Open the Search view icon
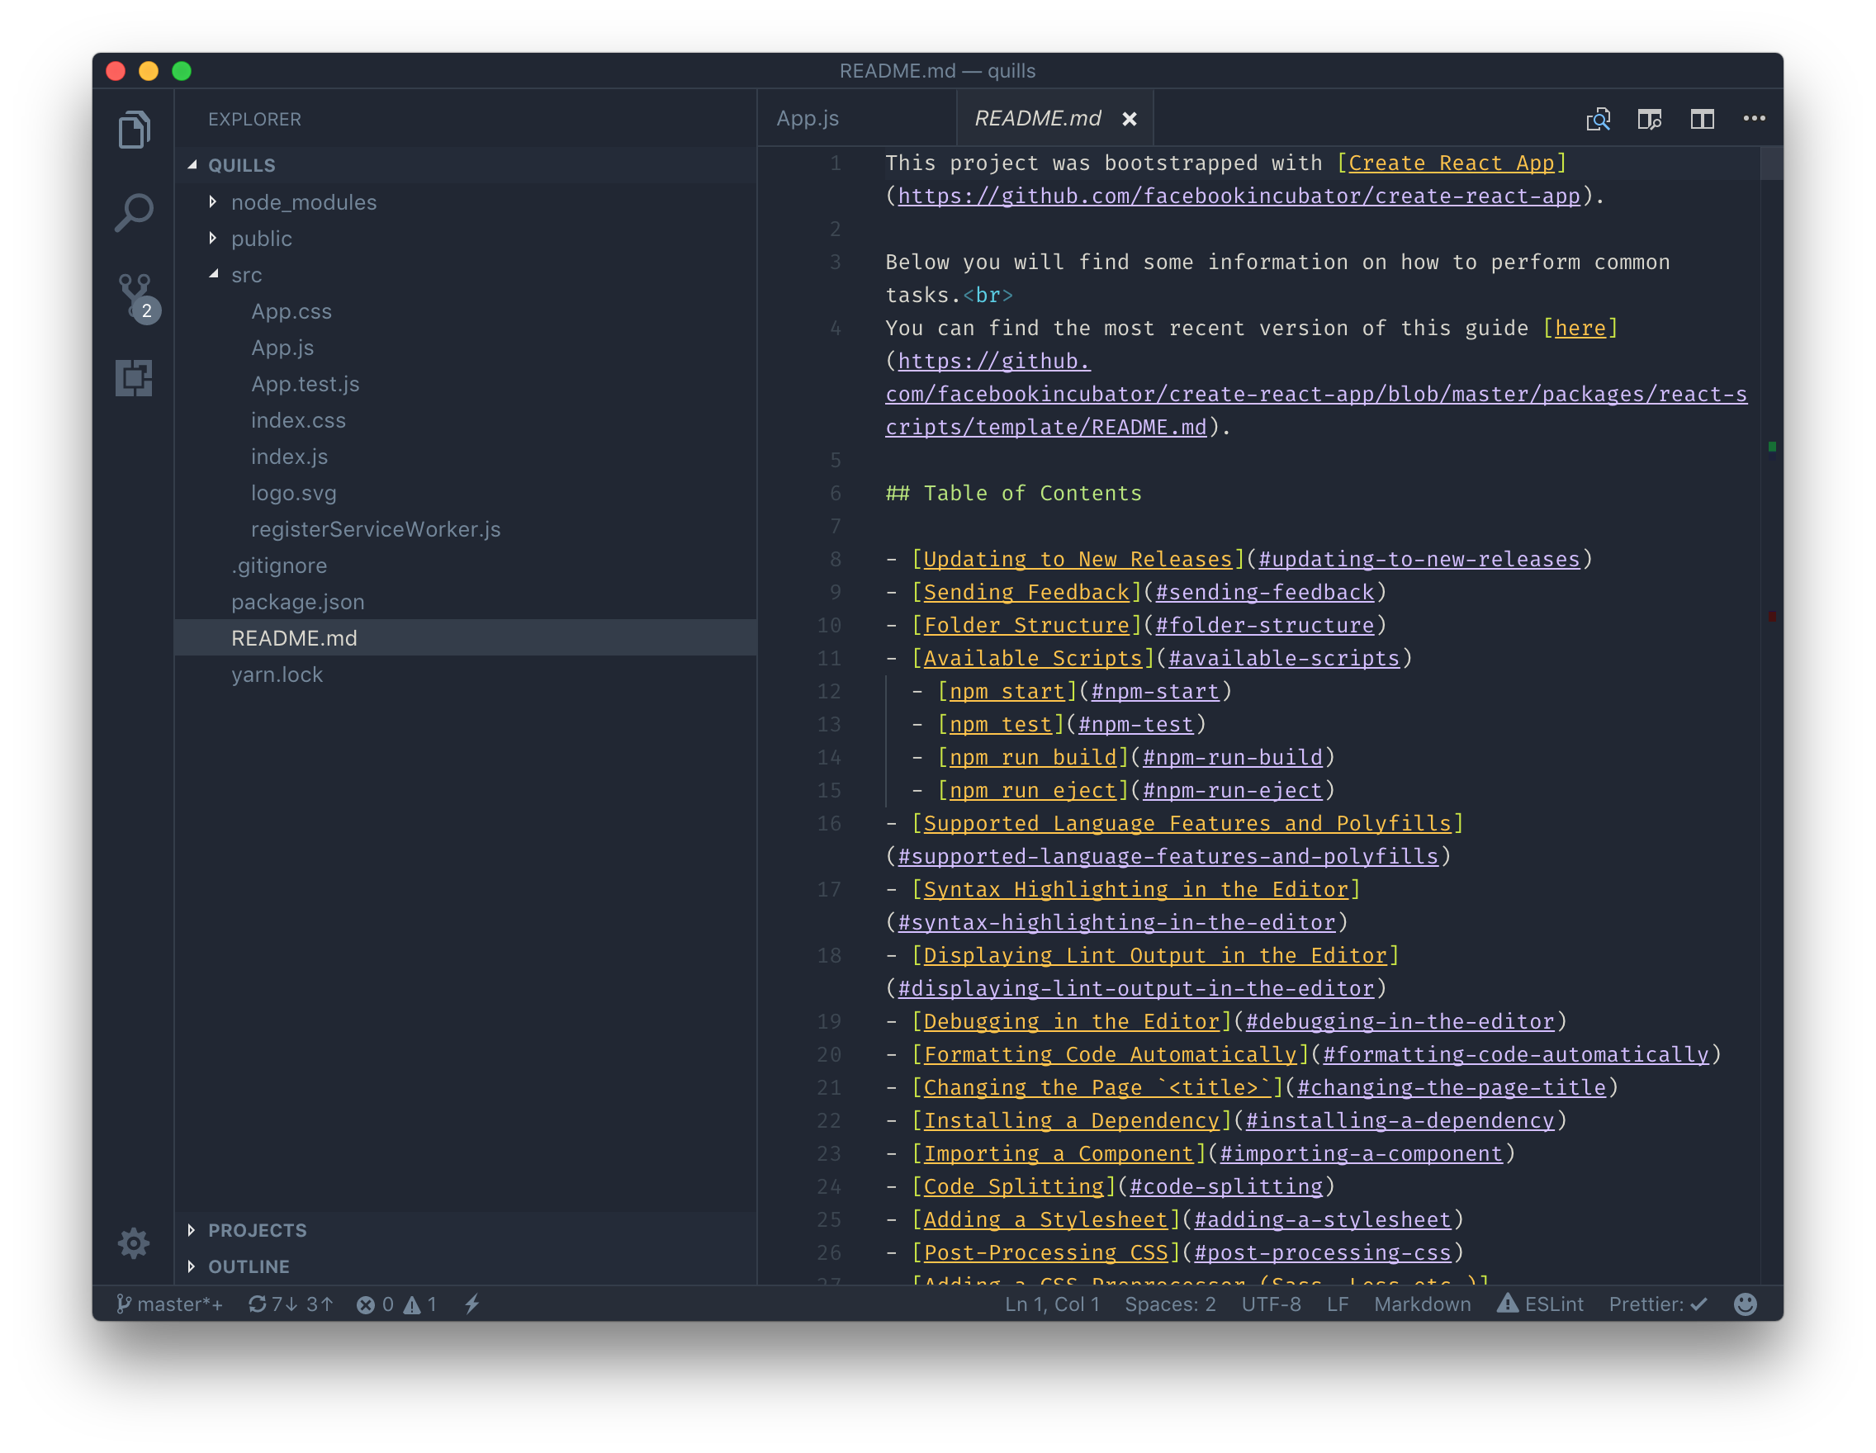 (134, 212)
